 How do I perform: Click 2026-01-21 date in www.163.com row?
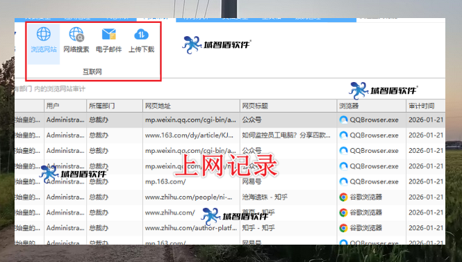pyautogui.click(x=426, y=136)
